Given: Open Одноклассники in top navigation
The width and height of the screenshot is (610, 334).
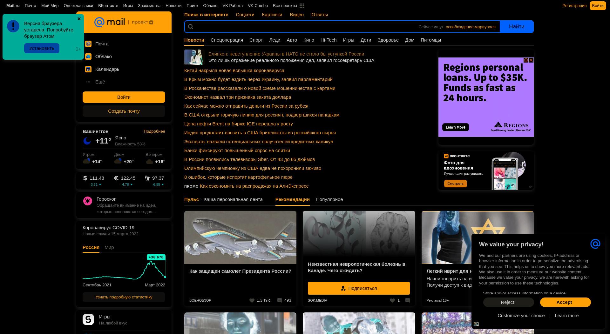Looking at the screenshot, I should coord(78,6).
